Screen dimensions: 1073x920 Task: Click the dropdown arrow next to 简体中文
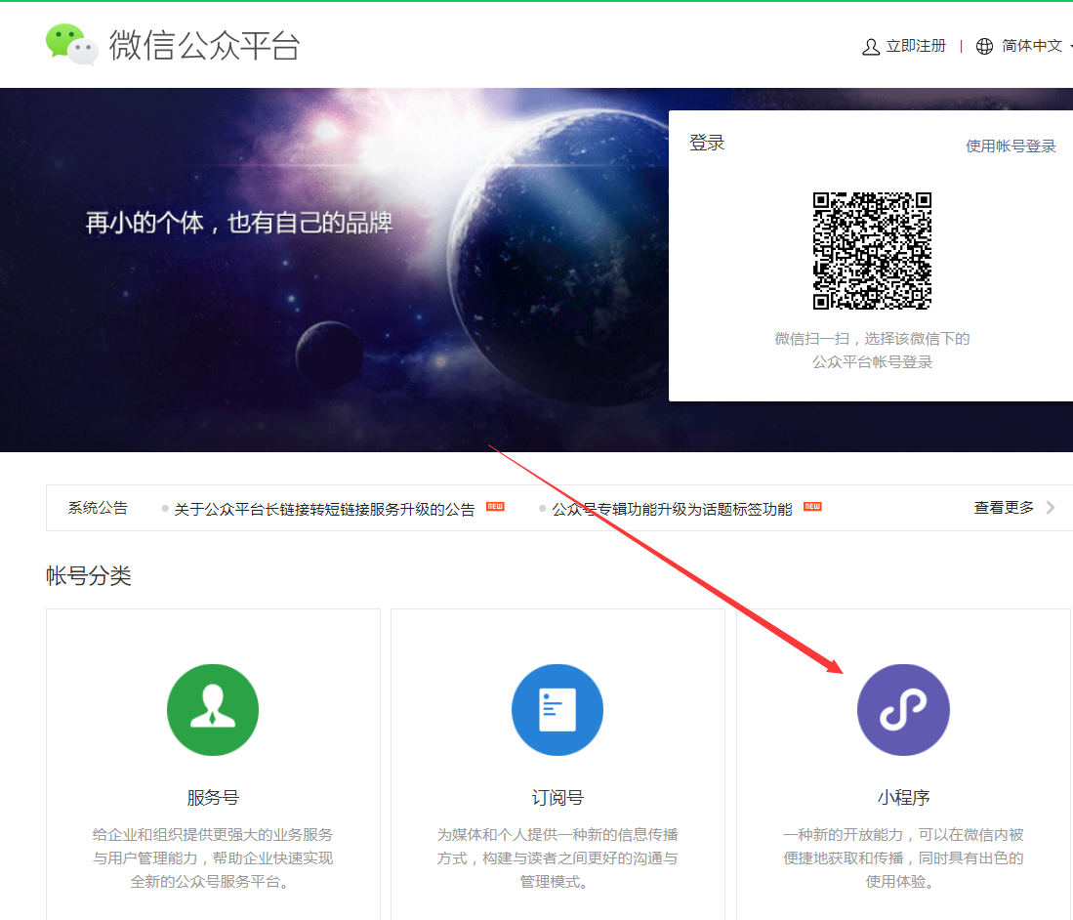tap(1068, 46)
